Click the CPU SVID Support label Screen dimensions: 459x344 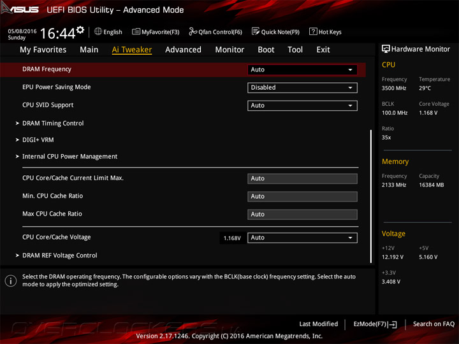click(48, 104)
